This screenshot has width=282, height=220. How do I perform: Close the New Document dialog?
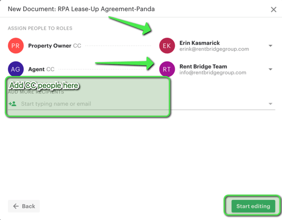274,9
